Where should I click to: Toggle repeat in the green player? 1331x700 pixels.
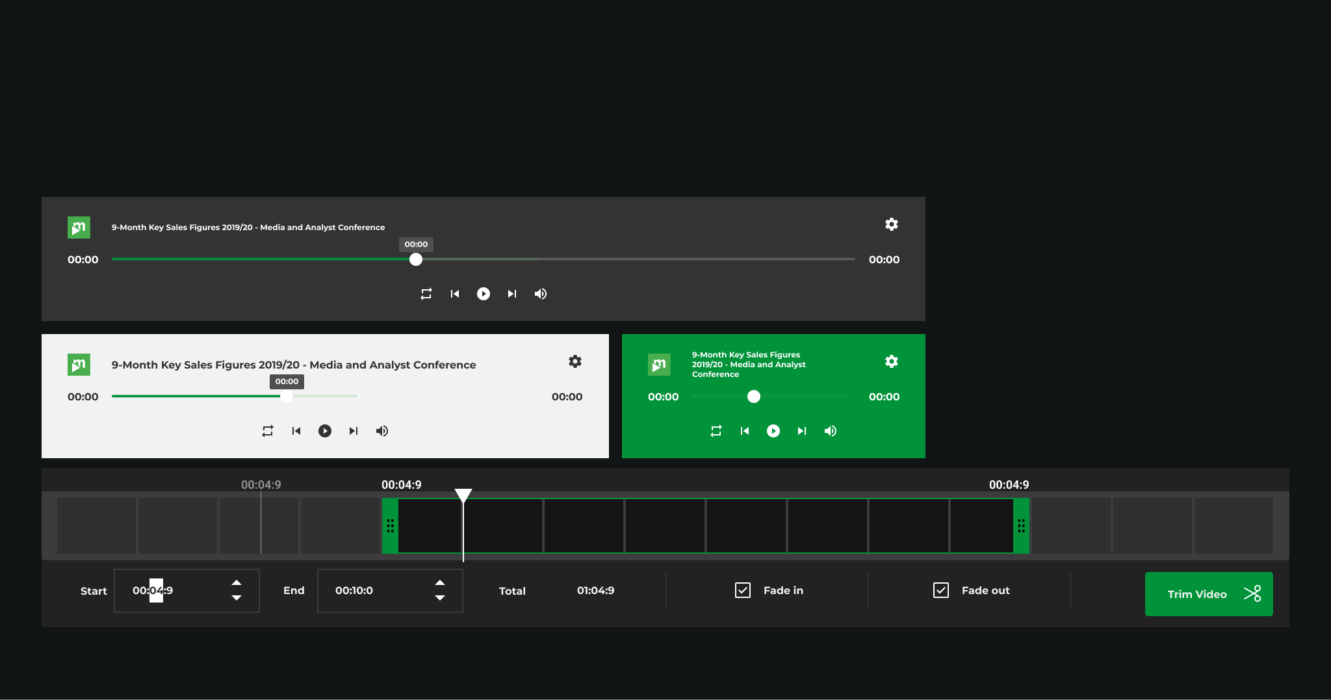pos(716,431)
